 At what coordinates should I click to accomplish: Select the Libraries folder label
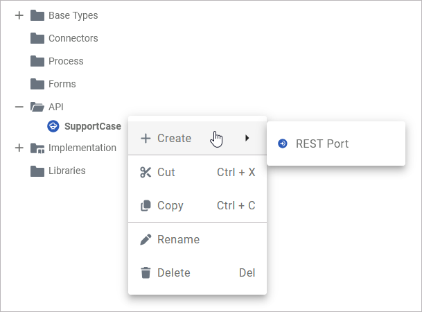67,171
